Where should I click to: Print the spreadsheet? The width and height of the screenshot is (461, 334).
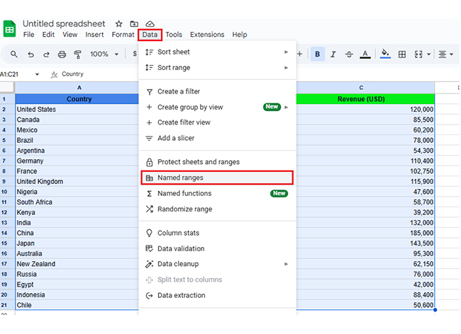[62, 54]
